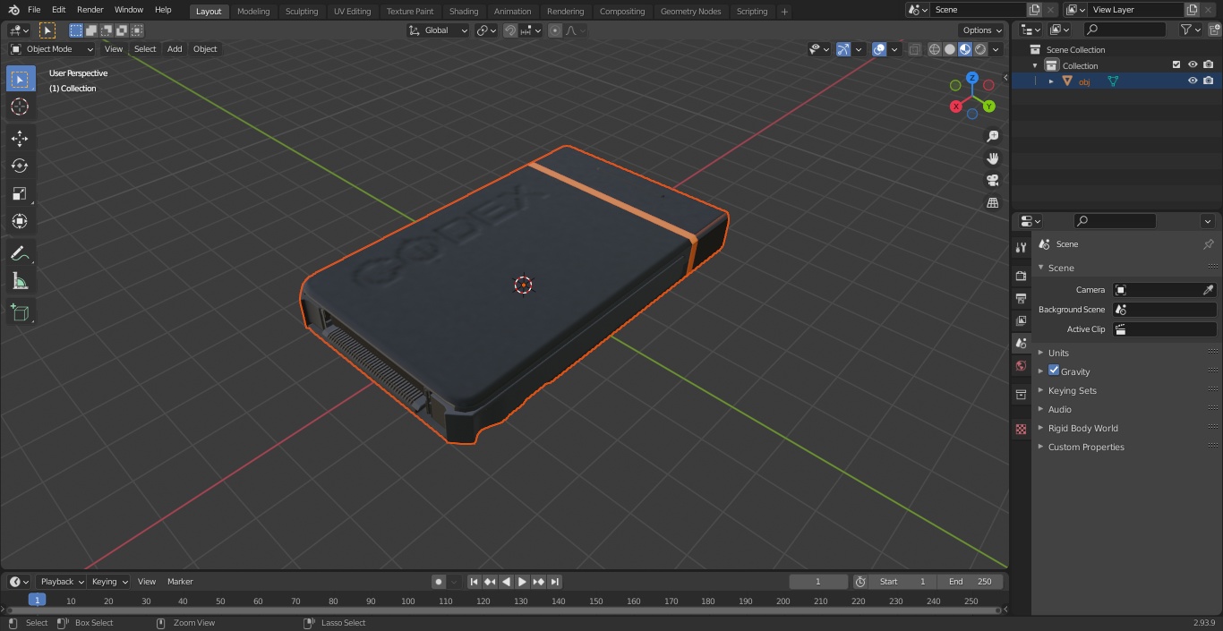Open the Render properties tab
The width and height of the screenshot is (1223, 631).
1021,276
